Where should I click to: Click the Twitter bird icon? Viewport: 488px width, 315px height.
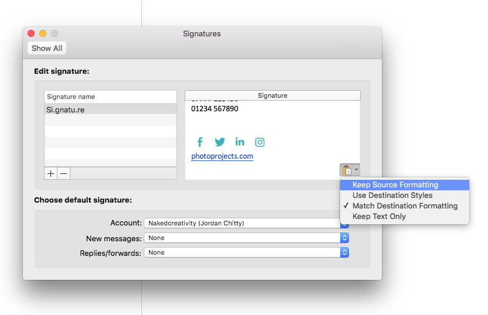[220, 142]
